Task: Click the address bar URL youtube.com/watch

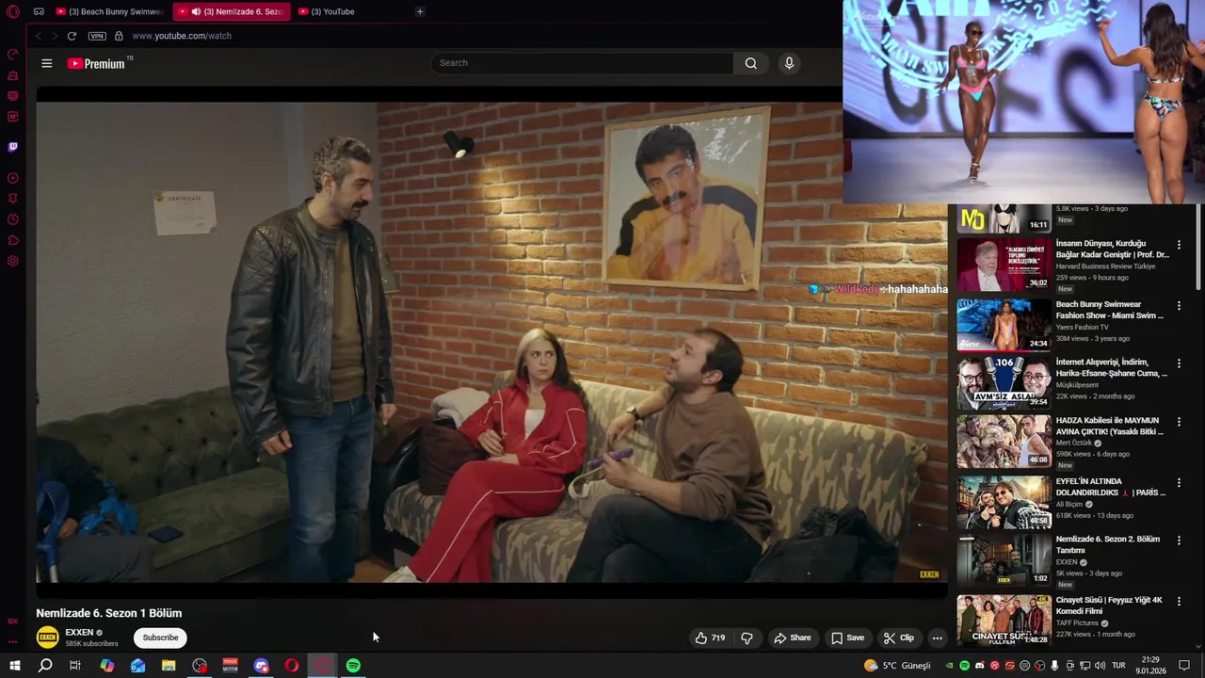Action: pos(182,36)
